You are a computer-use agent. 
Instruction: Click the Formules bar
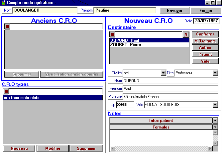pos(161,127)
